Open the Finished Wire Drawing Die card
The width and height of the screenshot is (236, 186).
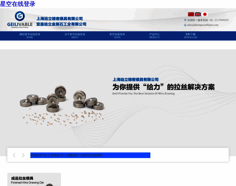[34, 179]
